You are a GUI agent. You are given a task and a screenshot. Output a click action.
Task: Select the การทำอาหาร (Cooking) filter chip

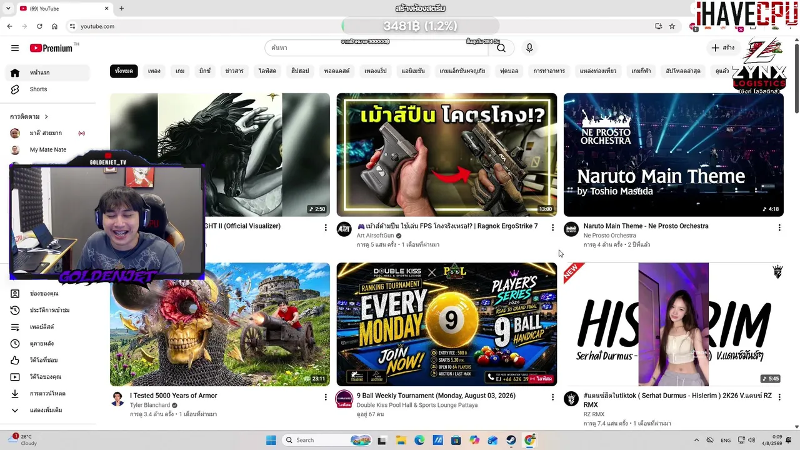click(549, 71)
